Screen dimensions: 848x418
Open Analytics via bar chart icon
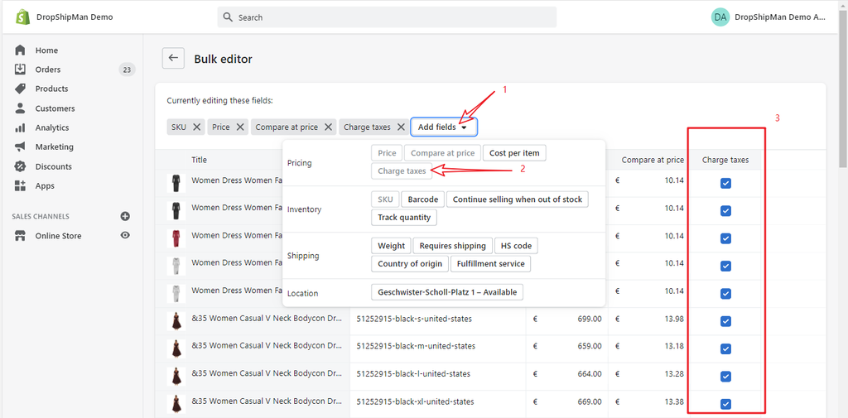[x=20, y=127]
